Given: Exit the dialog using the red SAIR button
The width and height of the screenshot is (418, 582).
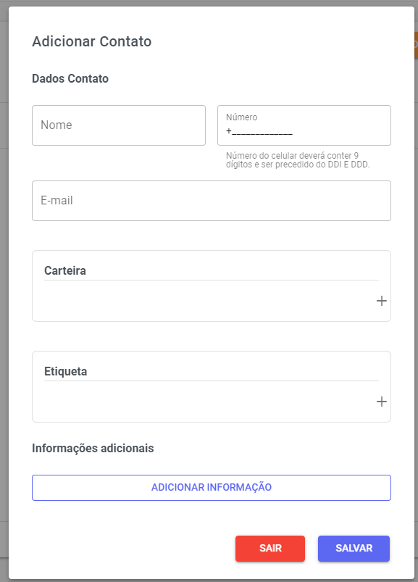Looking at the screenshot, I should pyautogui.click(x=270, y=548).
